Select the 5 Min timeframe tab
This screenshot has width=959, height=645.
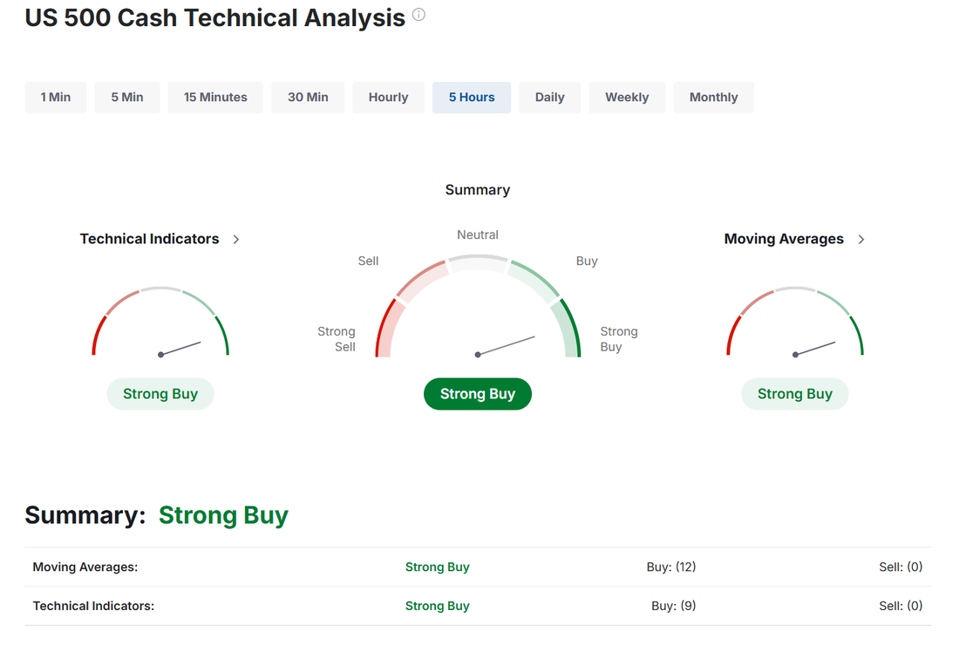[127, 98]
